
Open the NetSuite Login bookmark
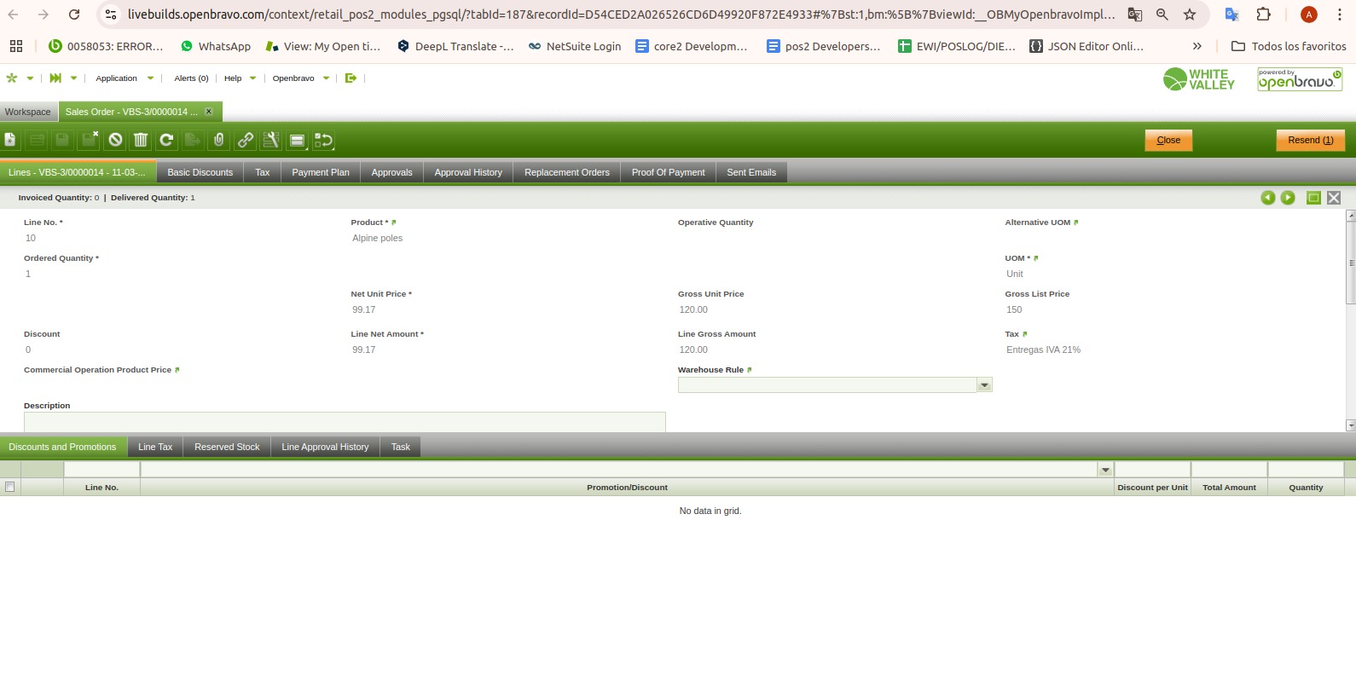575,46
